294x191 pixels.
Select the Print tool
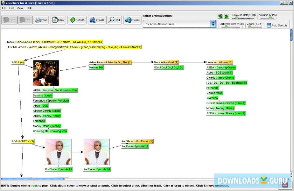[x=41, y=19]
